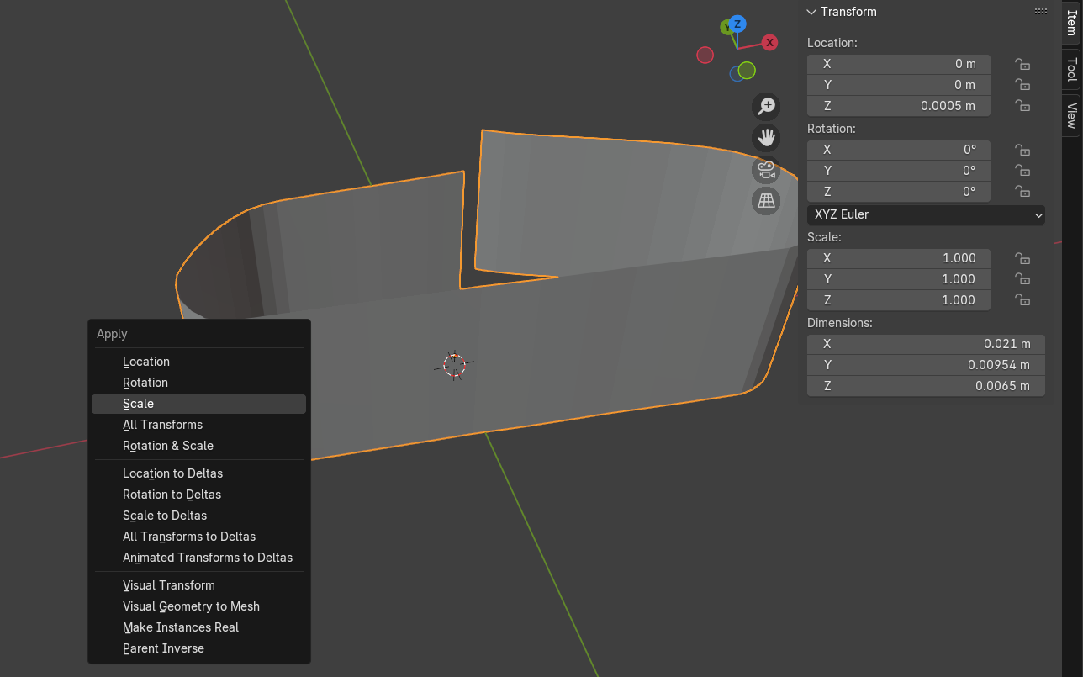Image resolution: width=1083 pixels, height=677 pixels.
Task: Toggle the camera view icon
Action: click(x=766, y=169)
